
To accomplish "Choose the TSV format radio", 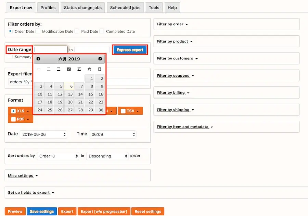I will tap(123, 111).
